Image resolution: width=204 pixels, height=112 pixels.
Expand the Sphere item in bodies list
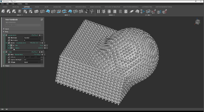(x=9, y=48)
